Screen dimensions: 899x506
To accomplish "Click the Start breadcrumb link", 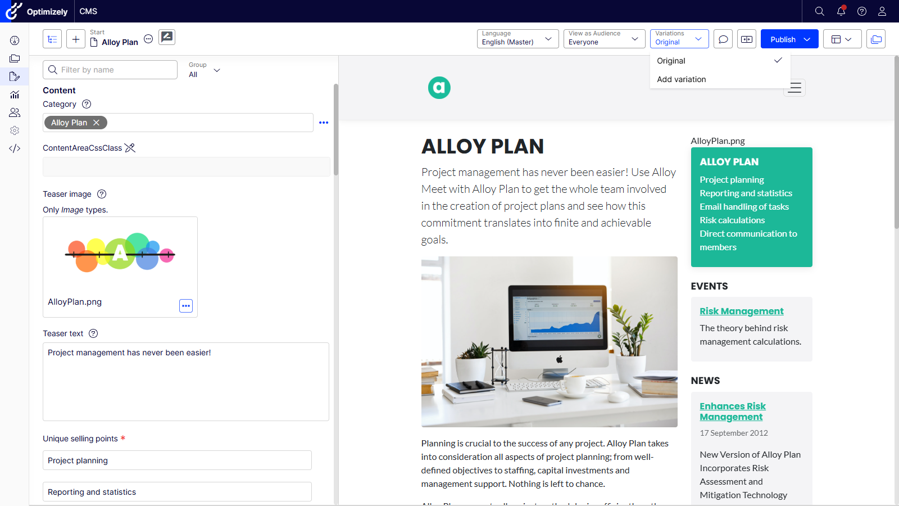I will pos(97,32).
